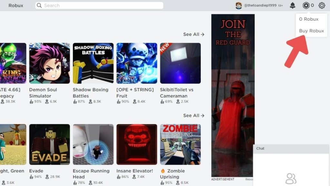This screenshot has width=330, height=186.
Task: Click See All for the second game row
Action: tap(194, 116)
